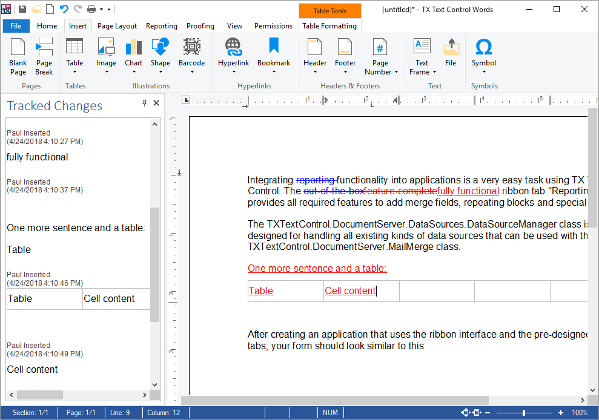Create a new document with blank page icon
The image size is (599, 420).
[50, 9]
